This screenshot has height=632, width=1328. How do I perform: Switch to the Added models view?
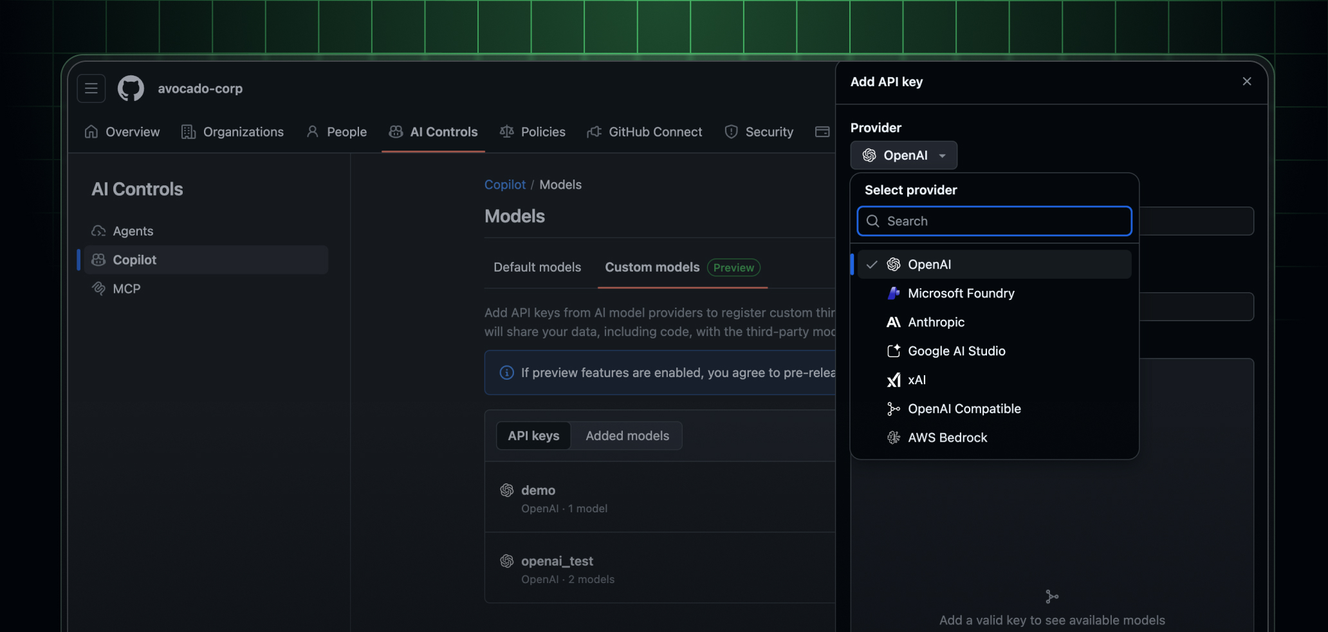pyautogui.click(x=627, y=436)
